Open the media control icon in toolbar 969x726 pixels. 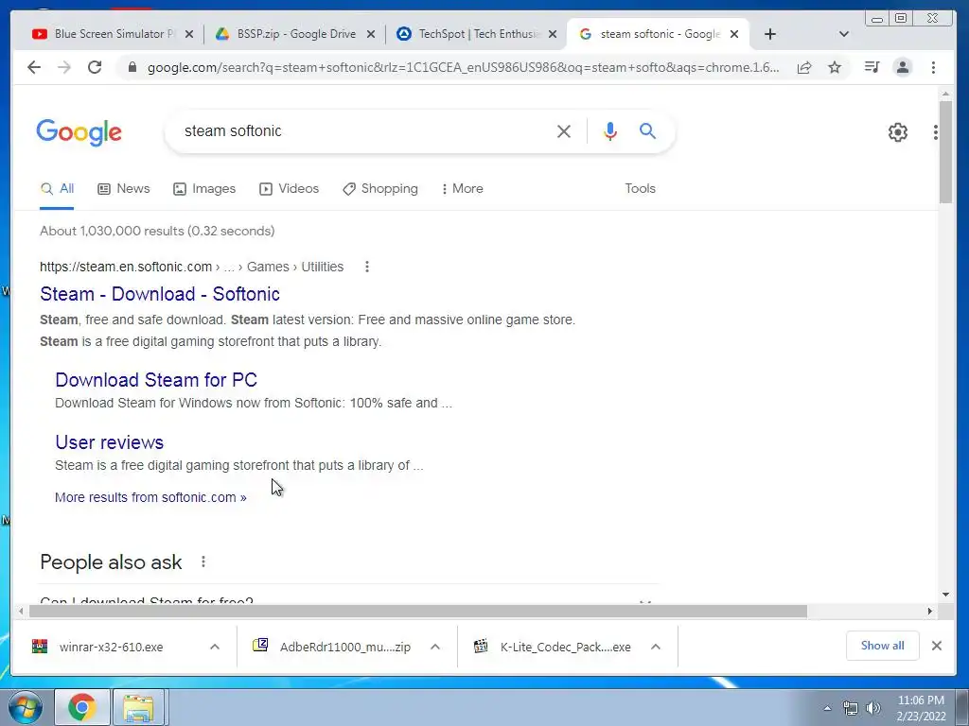[x=872, y=67]
